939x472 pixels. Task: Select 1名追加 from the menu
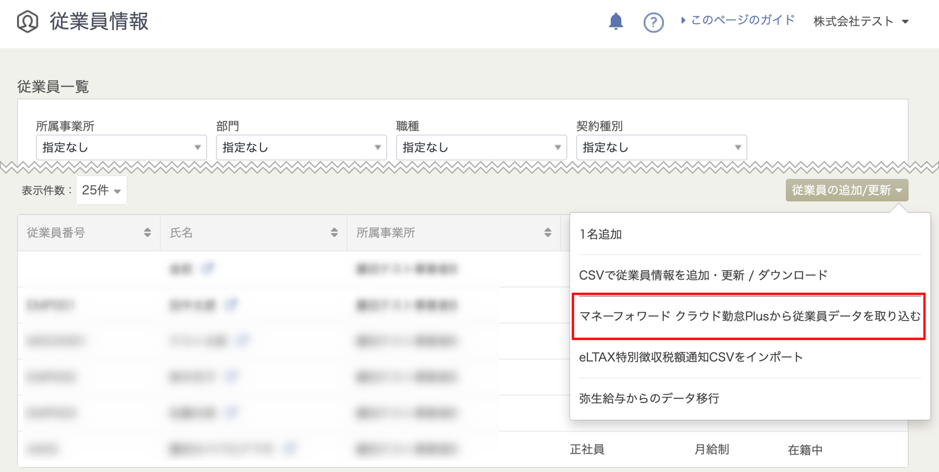coord(601,234)
